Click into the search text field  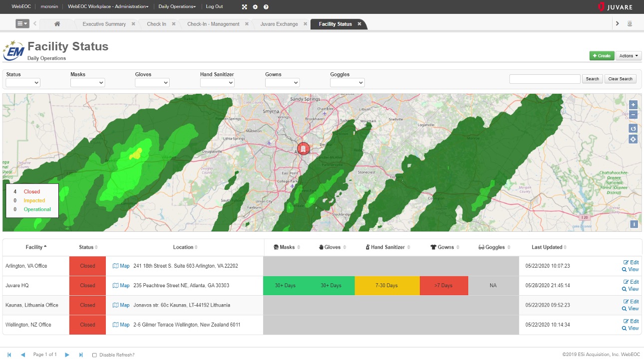(545, 79)
